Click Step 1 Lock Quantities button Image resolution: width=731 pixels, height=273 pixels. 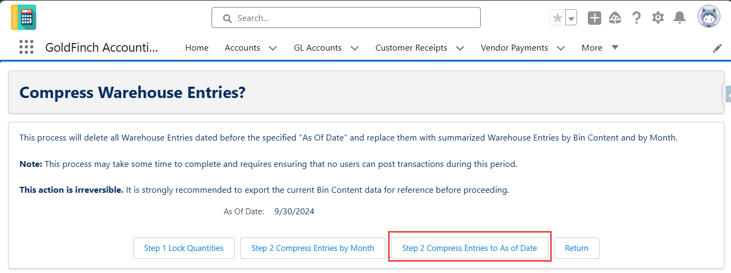[184, 248]
